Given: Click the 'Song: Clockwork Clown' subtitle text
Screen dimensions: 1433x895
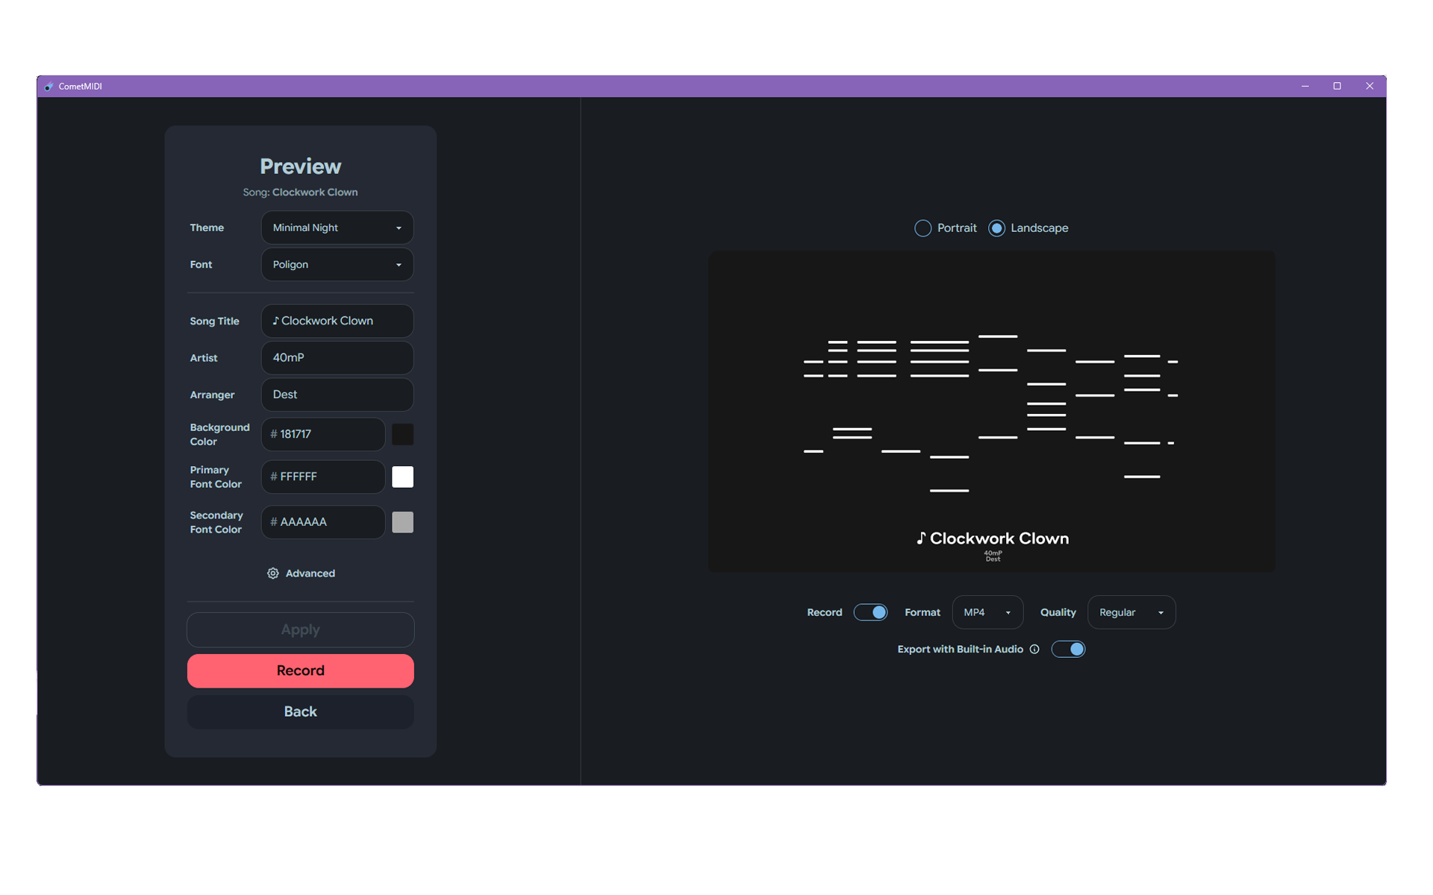Looking at the screenshot, I should [300, 192].
